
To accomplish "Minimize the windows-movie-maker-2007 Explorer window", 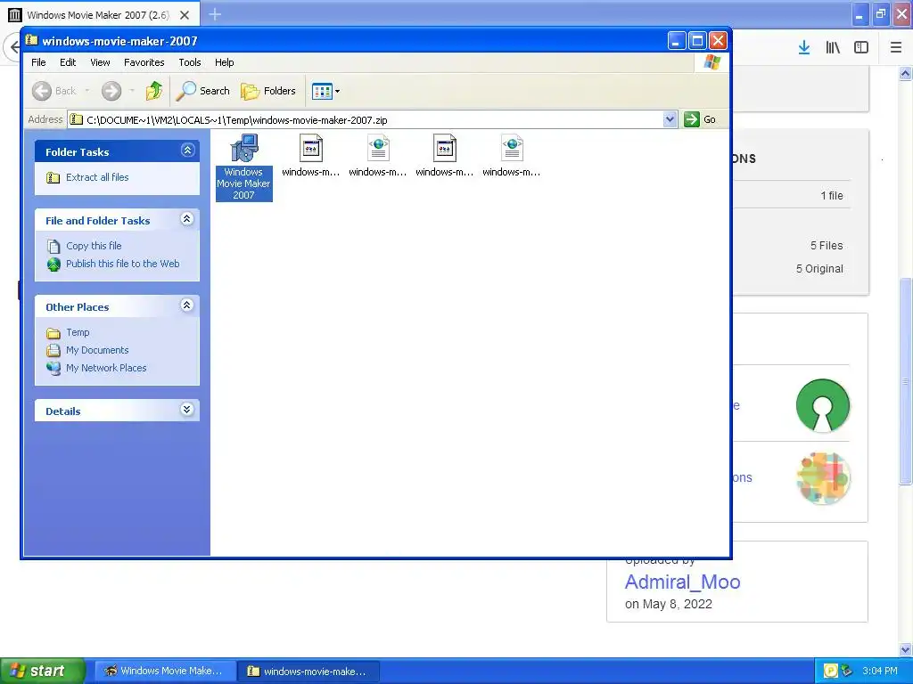I will pos(676,41).
